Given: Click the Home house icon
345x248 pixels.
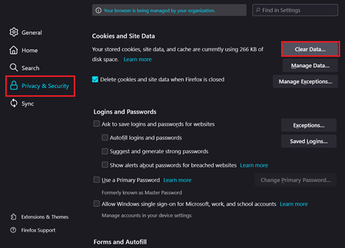Looking at the screenshot, I should (14, 50).
